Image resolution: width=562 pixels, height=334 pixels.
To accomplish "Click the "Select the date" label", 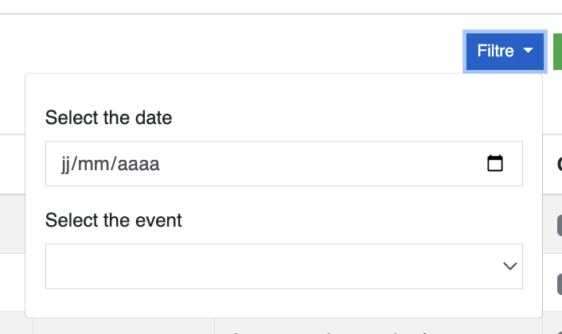I will 108,118.
